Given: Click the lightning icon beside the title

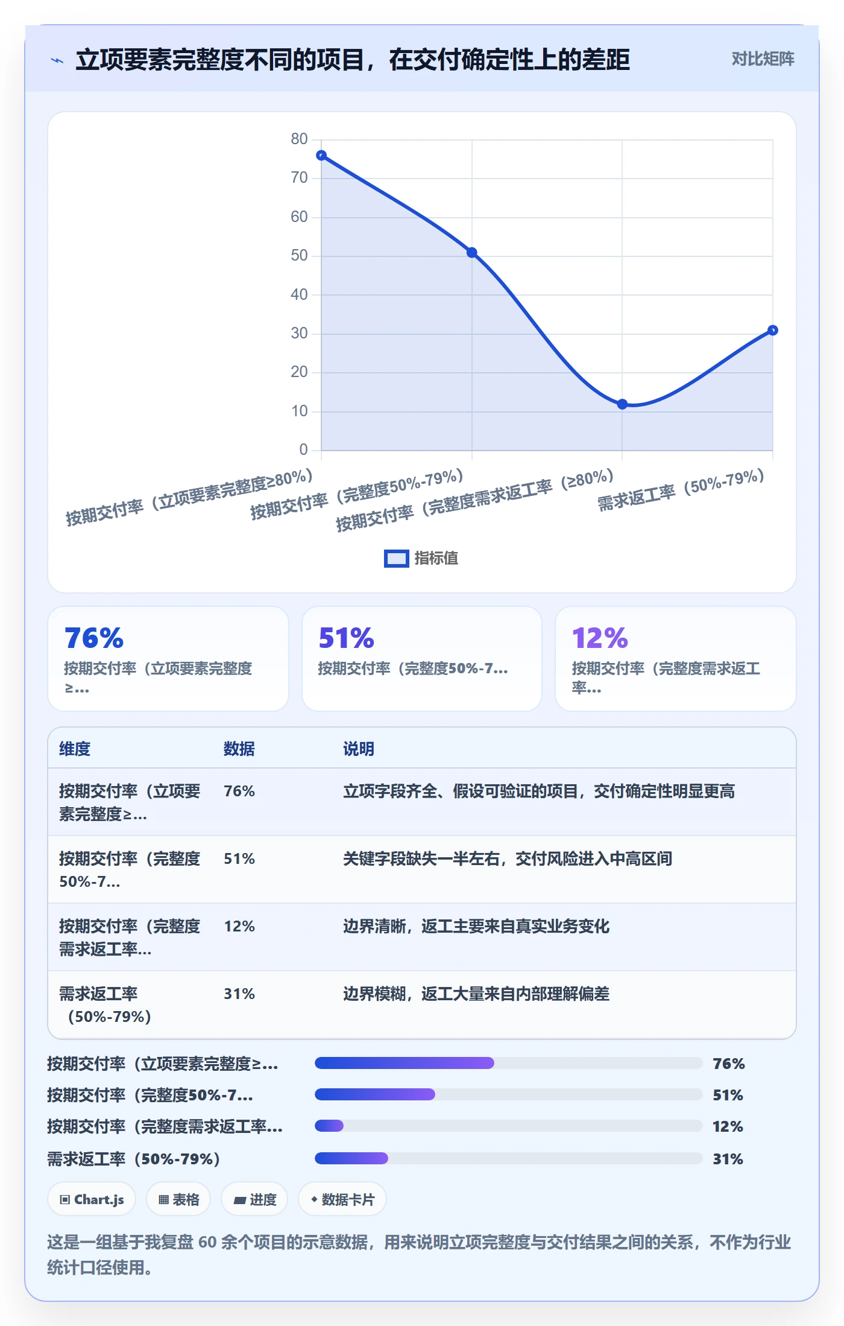Looking at the screenshot, I should (57, 60).
